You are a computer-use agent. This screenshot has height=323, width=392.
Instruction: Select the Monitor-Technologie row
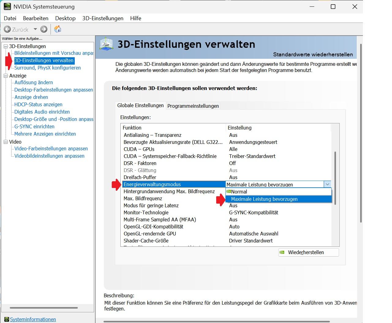click(226, 212)
